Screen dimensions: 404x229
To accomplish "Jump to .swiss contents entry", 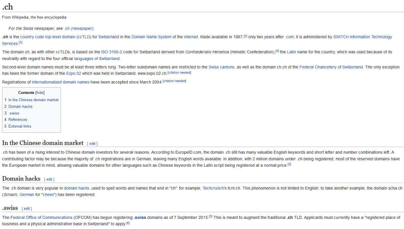I will point(12,113).
